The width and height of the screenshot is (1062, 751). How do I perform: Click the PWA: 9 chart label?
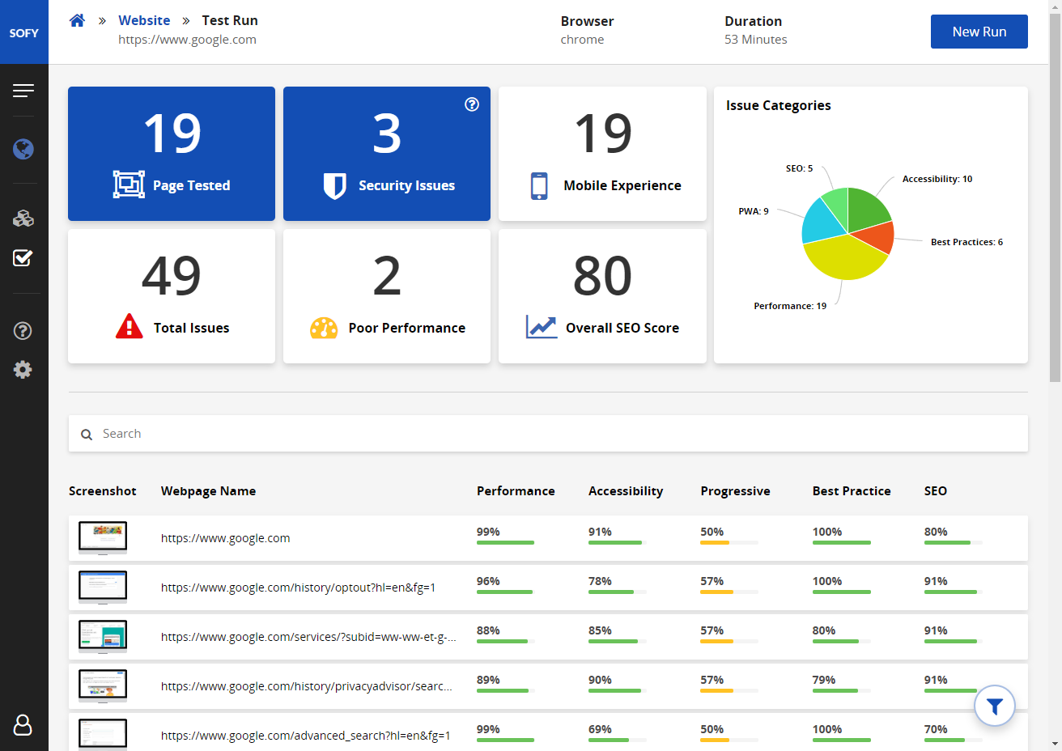[754, 211]
